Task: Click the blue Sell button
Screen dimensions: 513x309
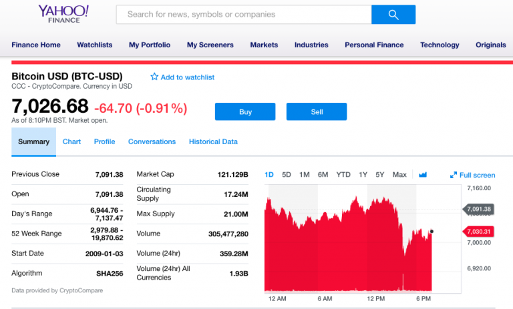Action: [317, 112]
